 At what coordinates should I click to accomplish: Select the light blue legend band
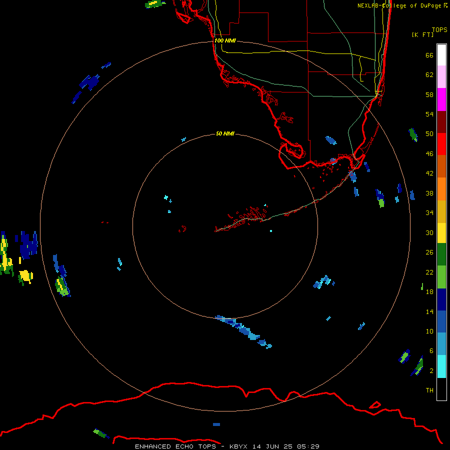[441, 344]
